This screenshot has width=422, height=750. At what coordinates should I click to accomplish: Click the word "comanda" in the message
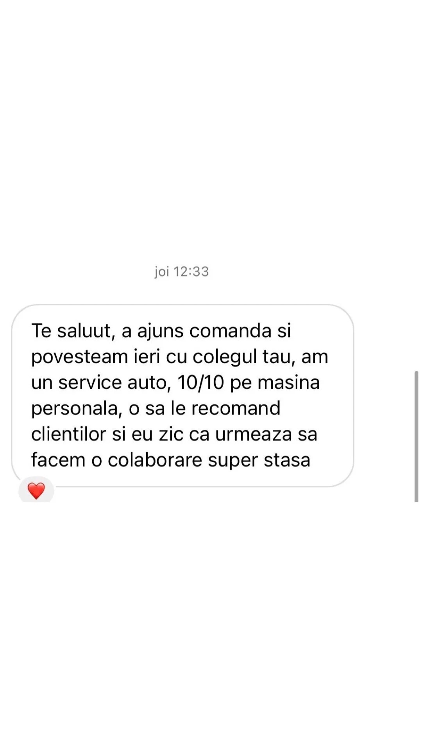click(x=230, y=331)
